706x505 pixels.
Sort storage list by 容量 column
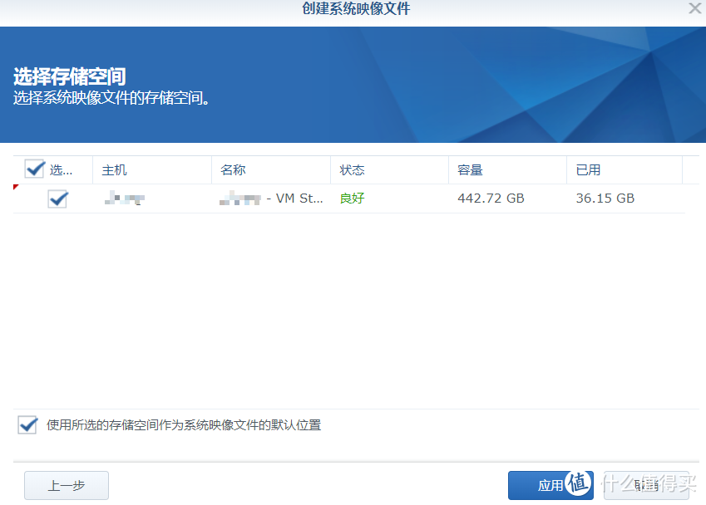click(470, 170)
